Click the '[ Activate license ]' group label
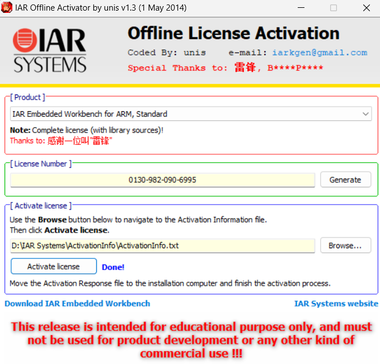The width and height of the screenshot is (380, 364). point(41,206)
